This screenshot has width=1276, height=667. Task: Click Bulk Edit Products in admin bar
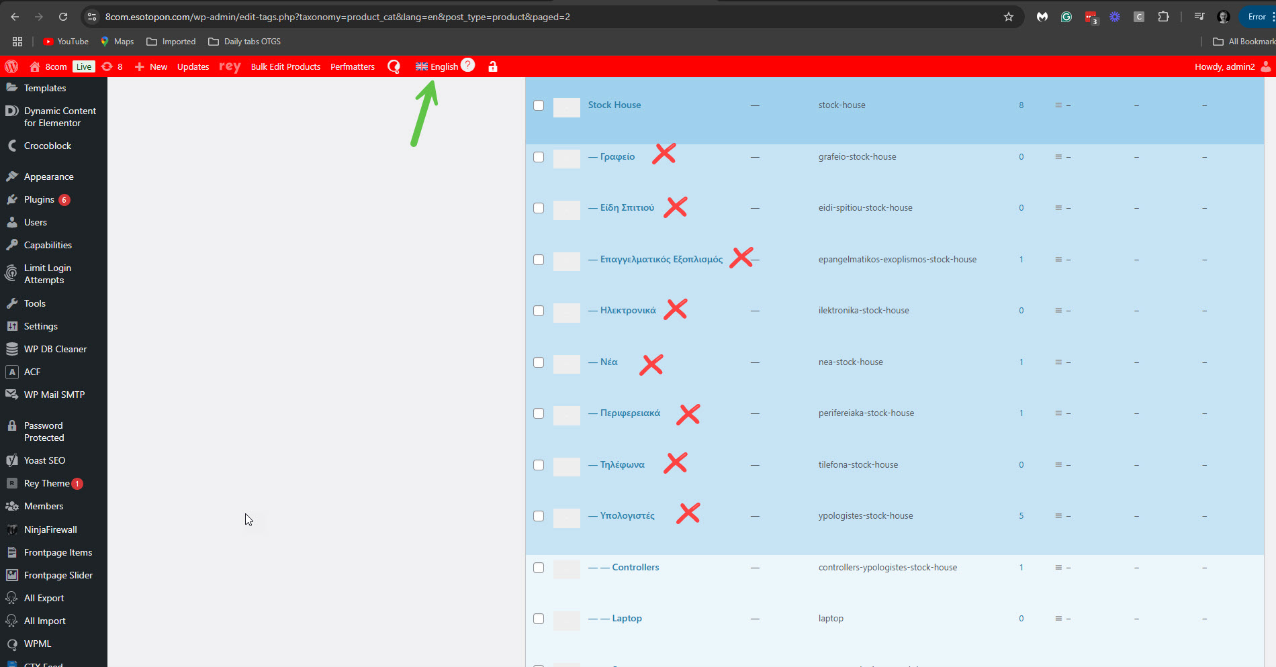pos(285,66)
